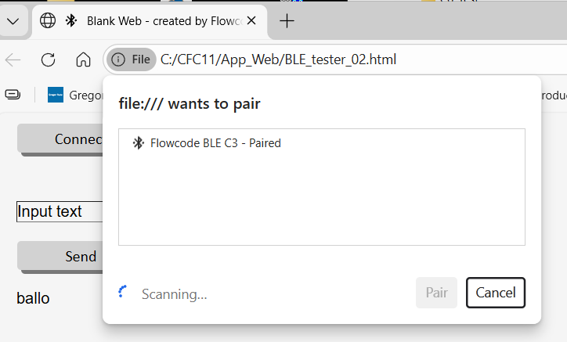
Task: Click the Bluetooth icon beside Flowcode BLE C3
Action: tap(139, 143)
